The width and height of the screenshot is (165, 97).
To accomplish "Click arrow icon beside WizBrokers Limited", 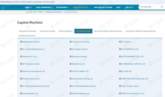I will tap(21, 42).
